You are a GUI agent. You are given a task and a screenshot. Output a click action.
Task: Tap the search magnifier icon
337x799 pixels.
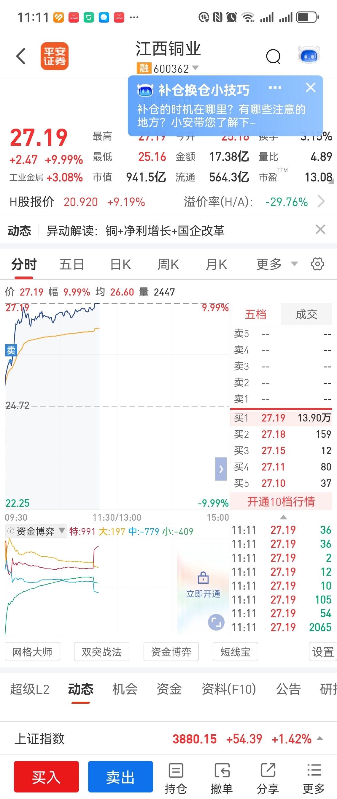tap(273, 56)
